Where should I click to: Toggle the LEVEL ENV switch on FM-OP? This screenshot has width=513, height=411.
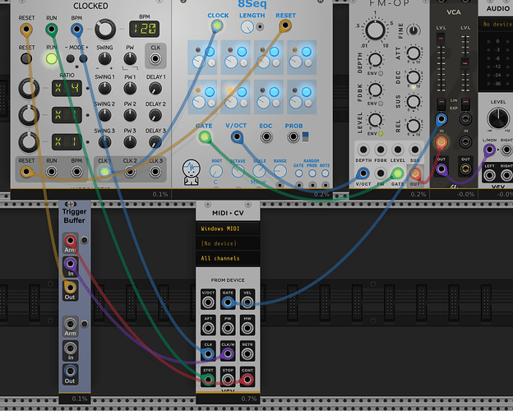(x=379, y=133)
